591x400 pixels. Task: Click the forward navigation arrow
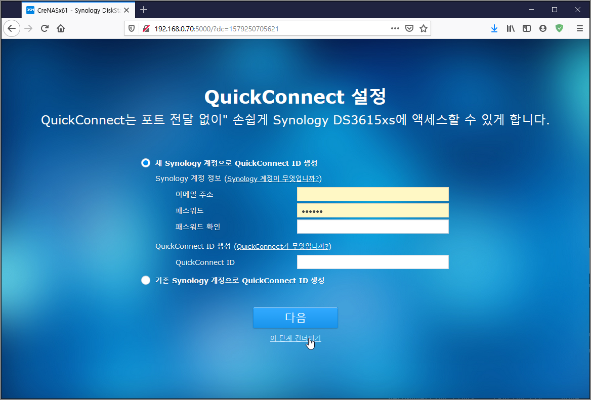tap(28, 29)
